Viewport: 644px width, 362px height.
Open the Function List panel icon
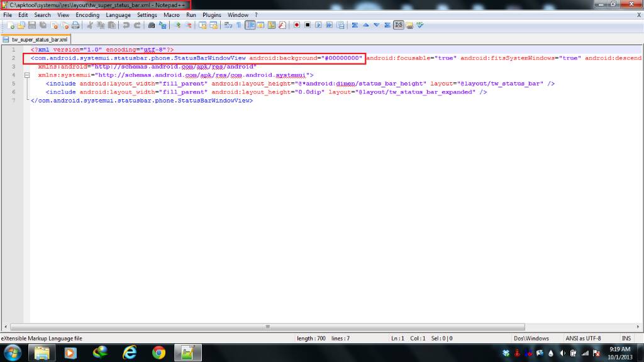click(282, 25)
